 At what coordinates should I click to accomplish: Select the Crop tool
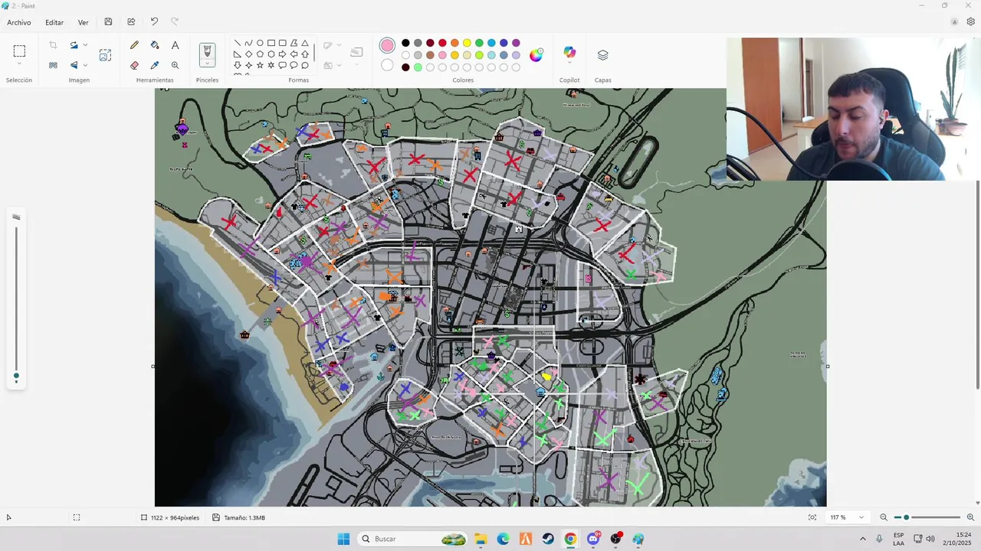53,45
